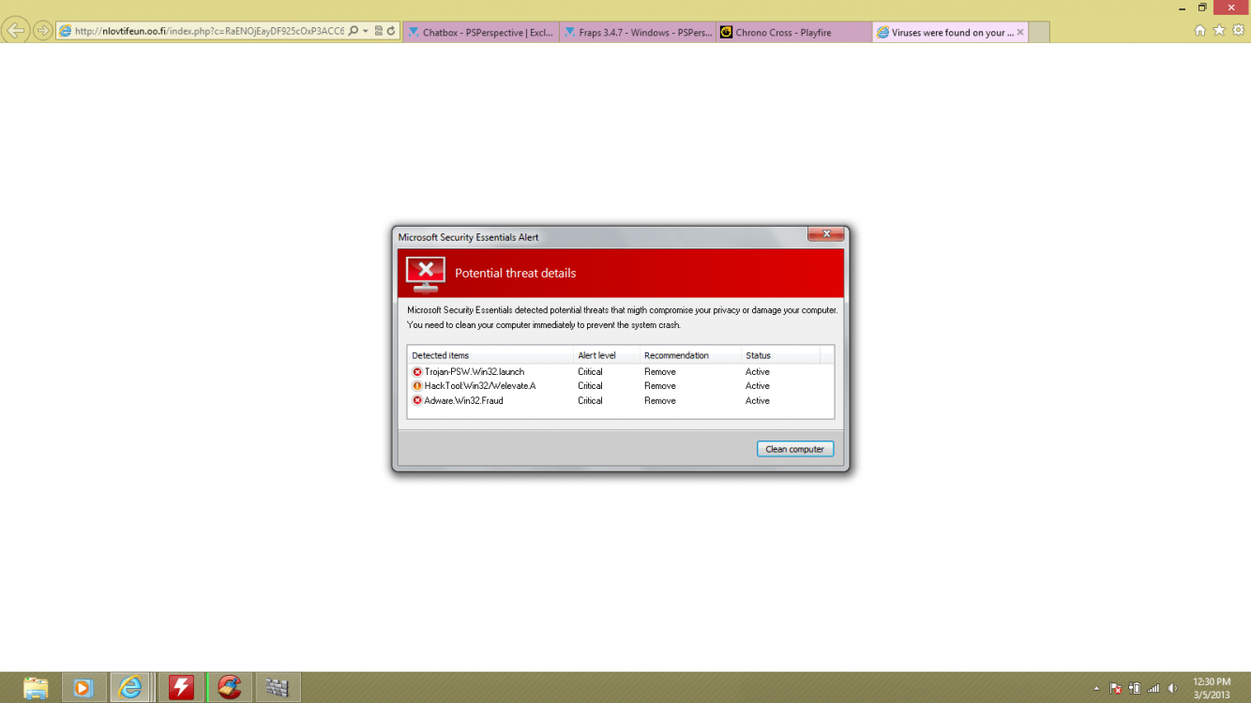Switch to the Chrono Cross - Playfire tab
The height and width of the screenshot is (703, 1251).
[x=794, y=32]
